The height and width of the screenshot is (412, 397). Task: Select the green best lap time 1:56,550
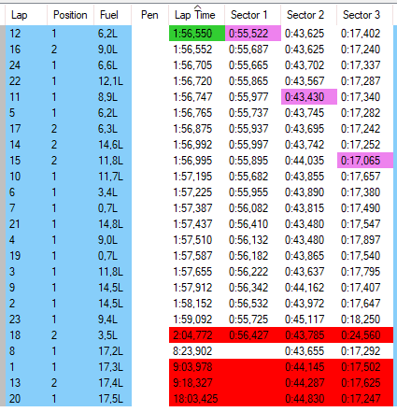point(197,34)
